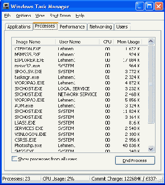Sort by Mem Usage column header

[128, 42]
